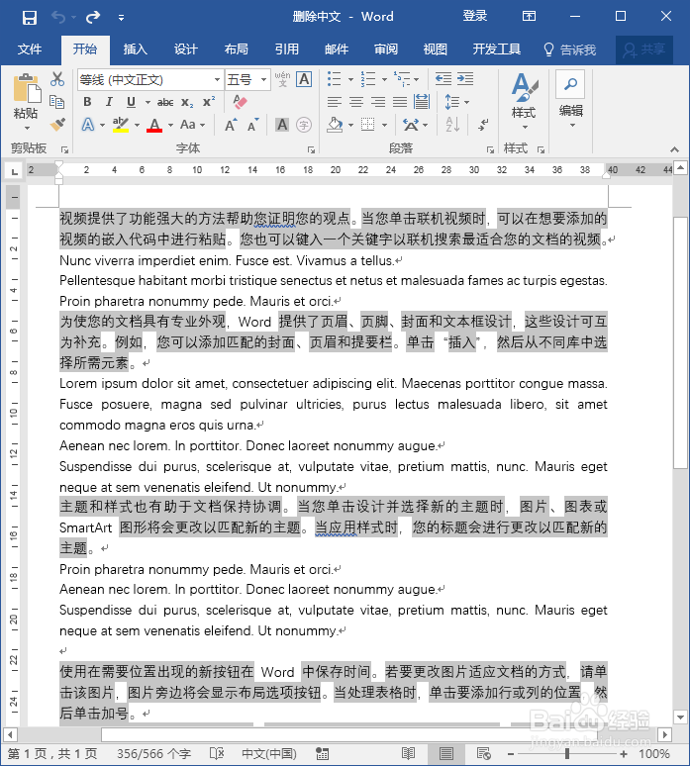Click 中文(中国) language in status bar
690x766 pixels.
click(x=268, y=753)
